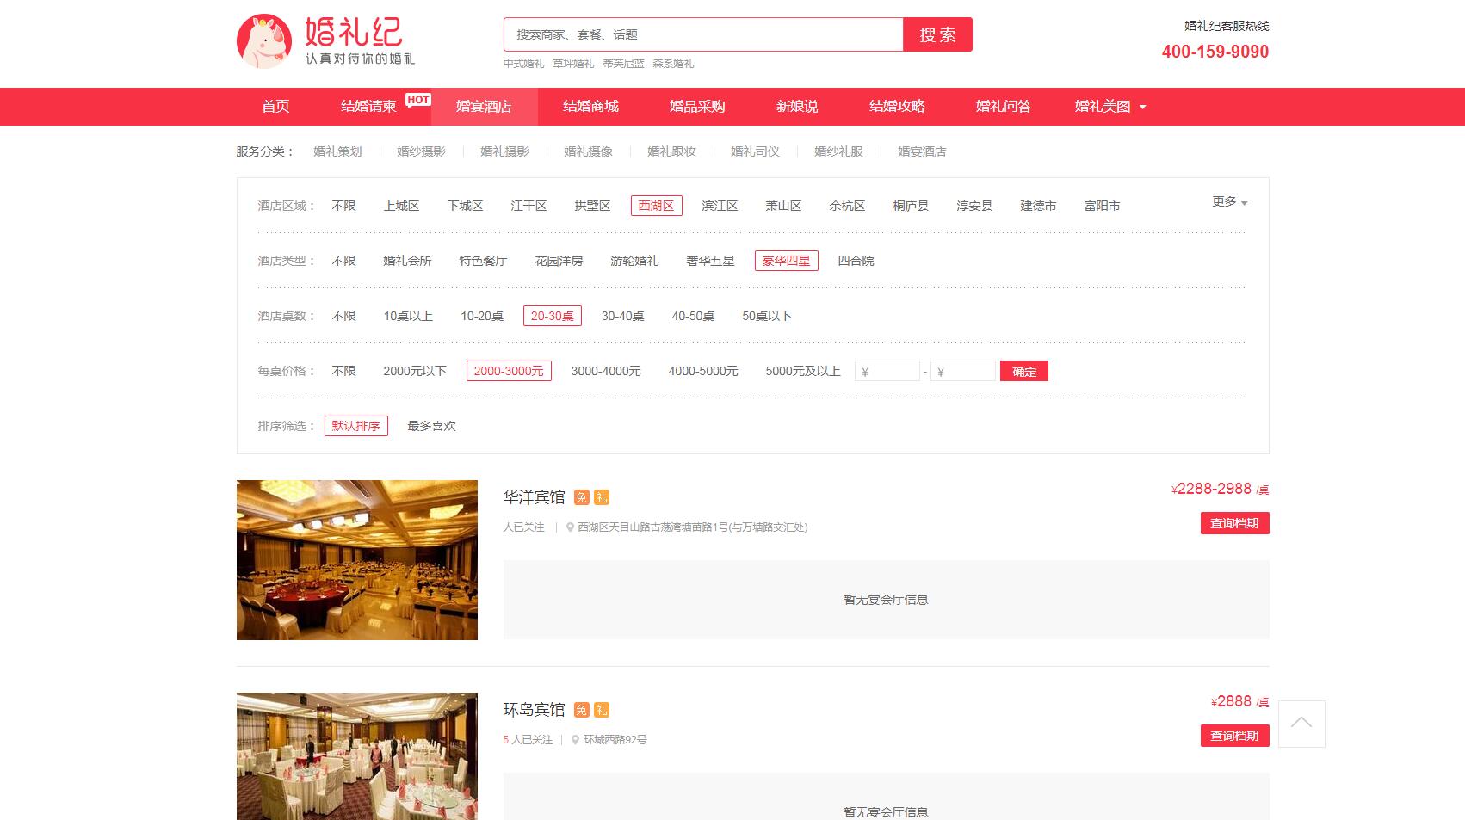Select 婚礼策划 service category
Viewport: 1465px width, 820px height.
click(337, 151)
